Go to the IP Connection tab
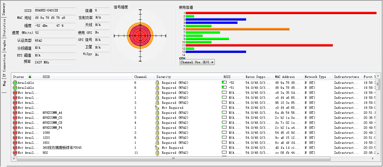 pyautogui.click(x=4, y=67)
